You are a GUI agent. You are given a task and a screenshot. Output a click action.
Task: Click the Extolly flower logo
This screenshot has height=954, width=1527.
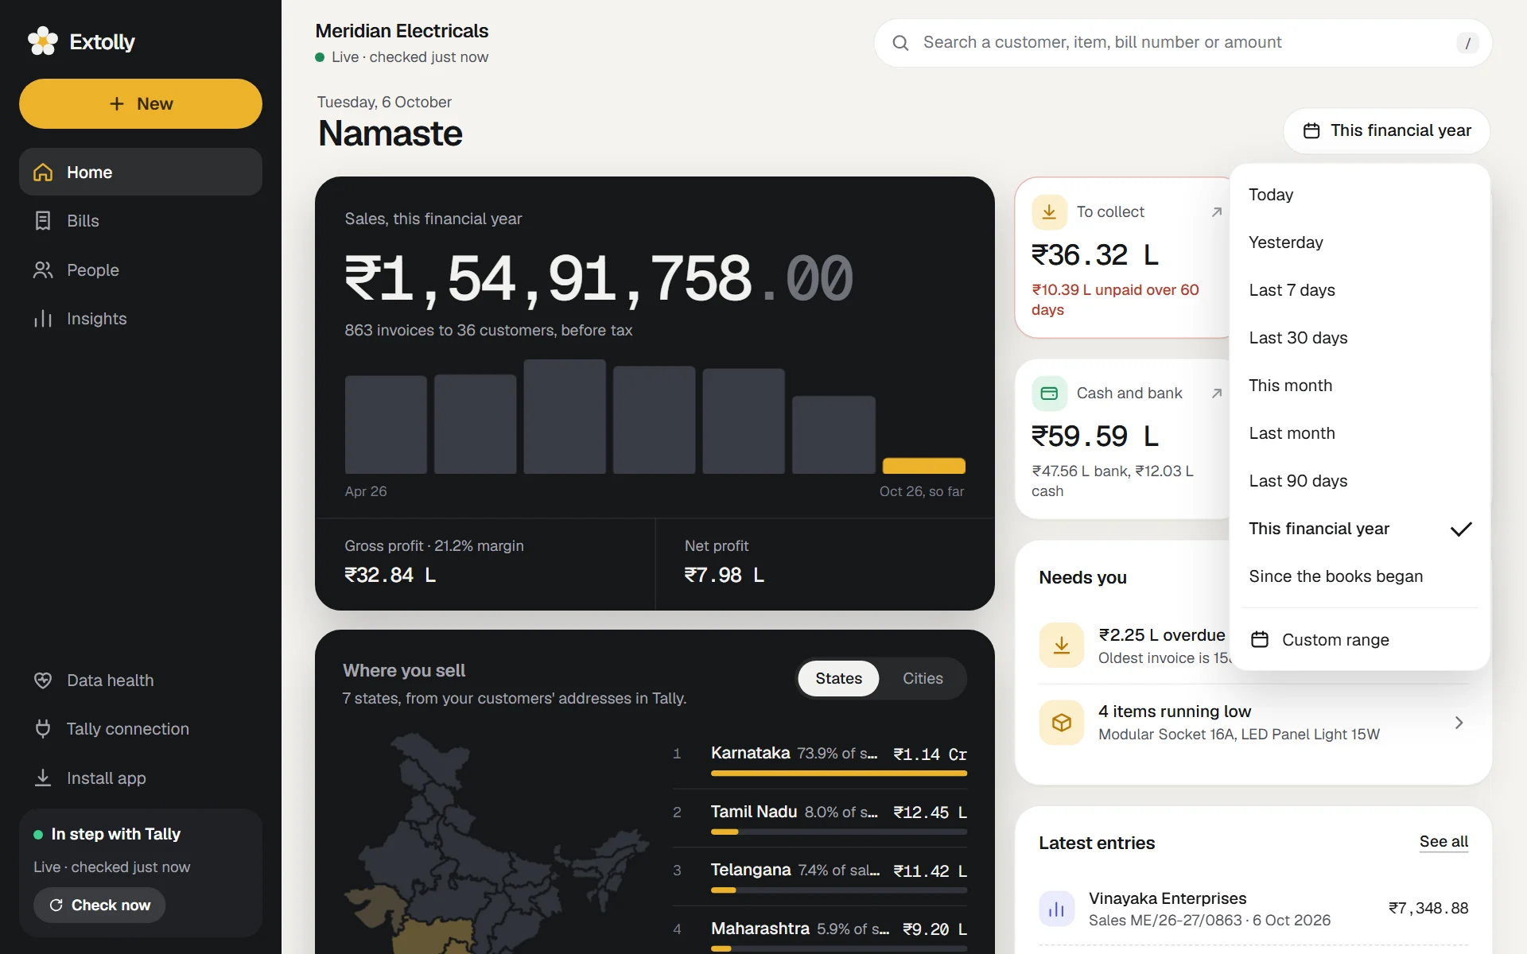43,41
